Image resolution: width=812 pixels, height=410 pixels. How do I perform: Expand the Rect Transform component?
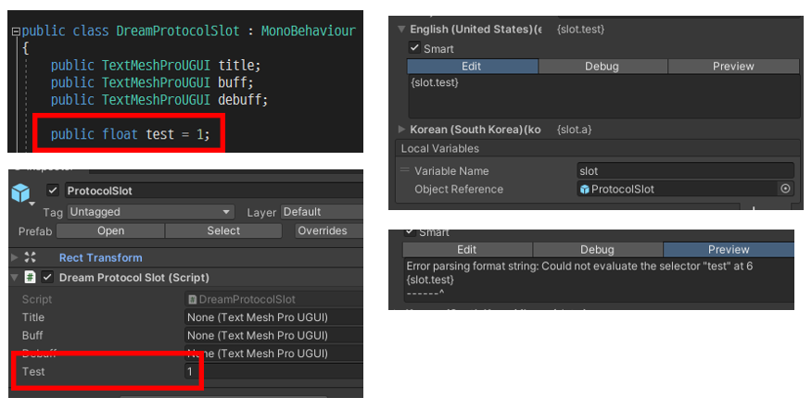14,257
